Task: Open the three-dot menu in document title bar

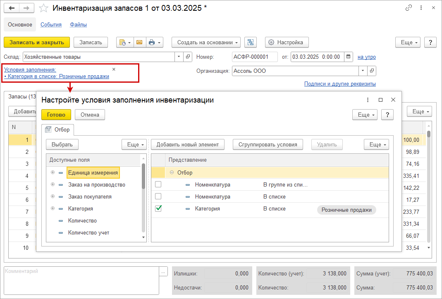Action: pyautogui.click(x=421, y=8)
